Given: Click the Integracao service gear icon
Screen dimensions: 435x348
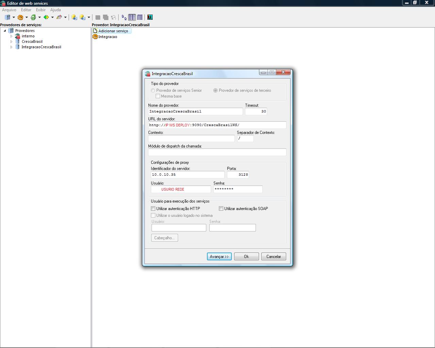Looking at the screenshot, I should pyautogui.click(x=95, y=37).
